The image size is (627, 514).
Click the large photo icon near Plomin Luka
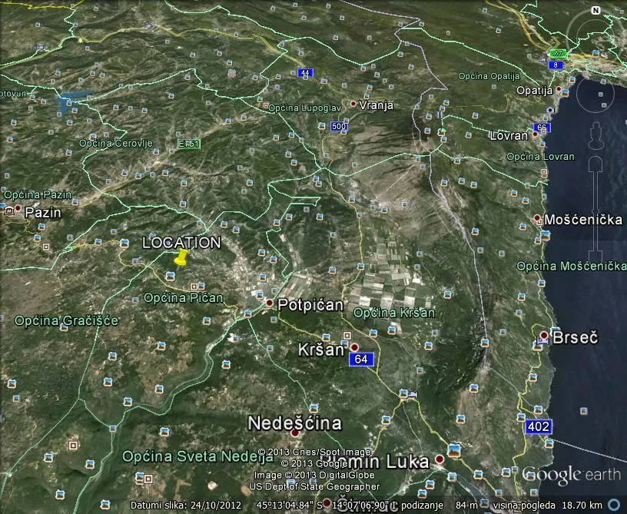(x=454, y=450)
